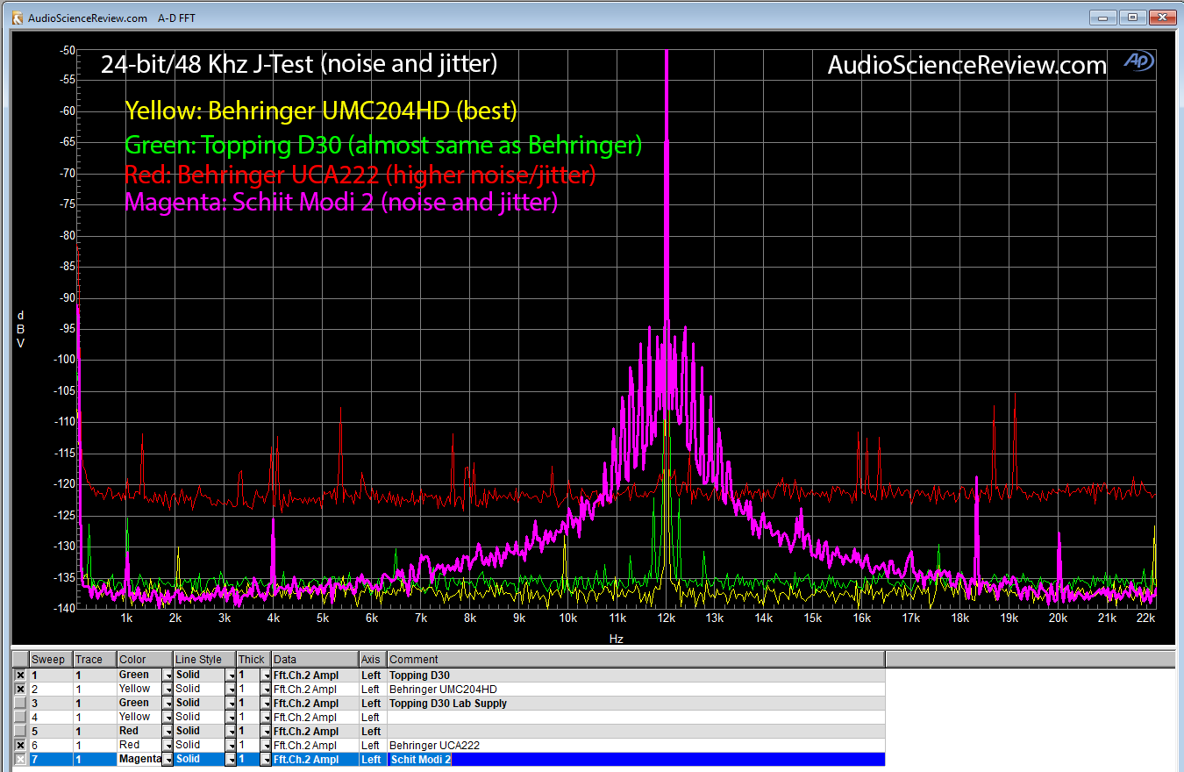This screenshot has height=772, width=1184.
Task: Open Thick dropdown for sweep 4
Action: 265,717
